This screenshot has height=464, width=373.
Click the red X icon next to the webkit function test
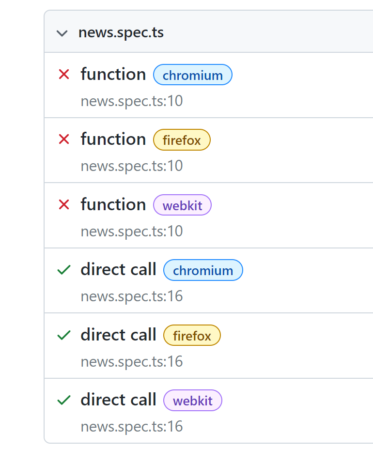point(63,204)
